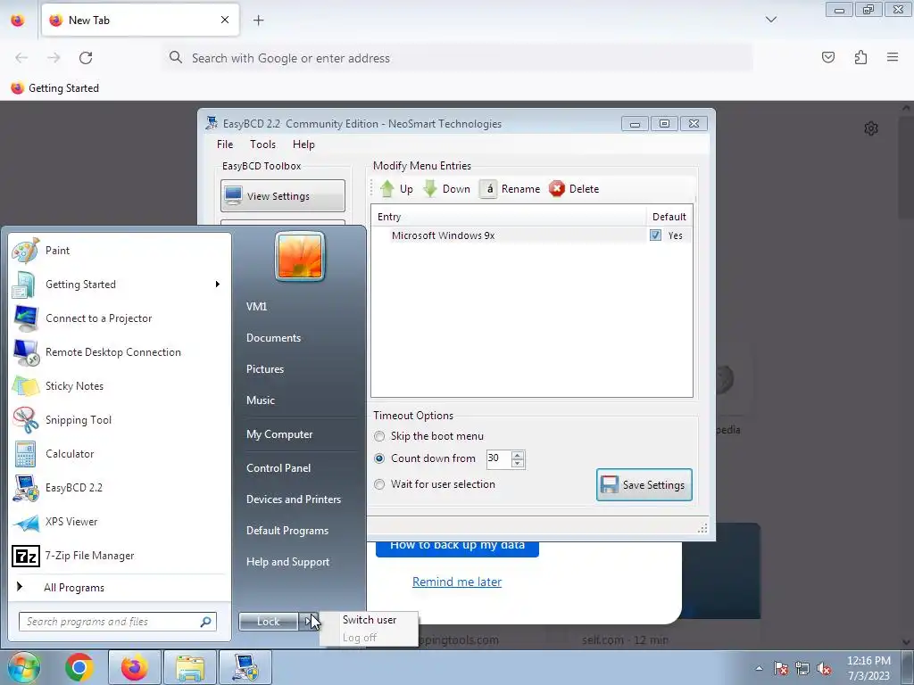This screenshot has width=914, height=685.
Task: Open Getting Started bookmark
Action: 54,88
